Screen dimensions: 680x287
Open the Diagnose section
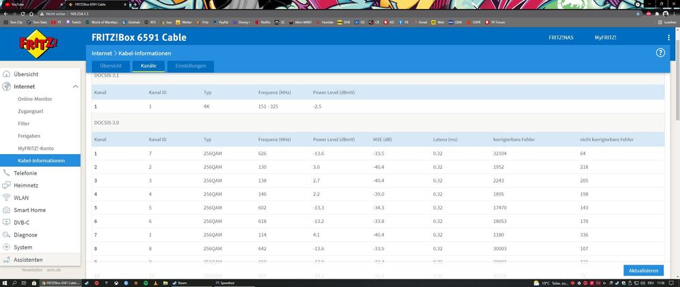[26, 235]
